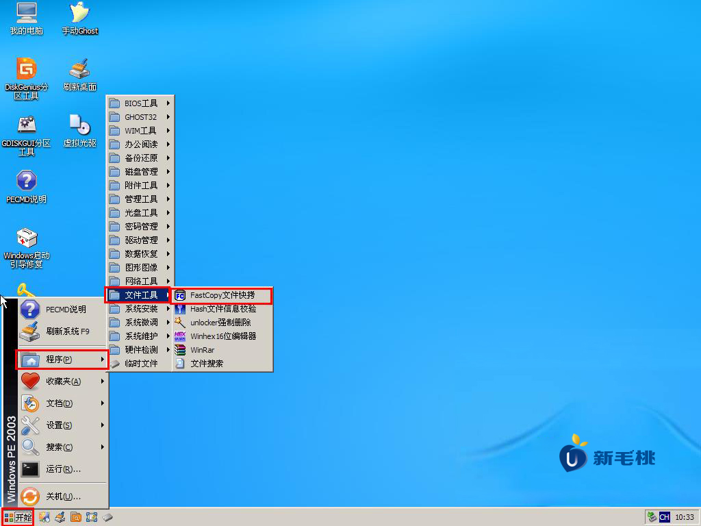701x526 pixels.
Task: Click PECMD说明 in the start menu
Action: point(62,310)
